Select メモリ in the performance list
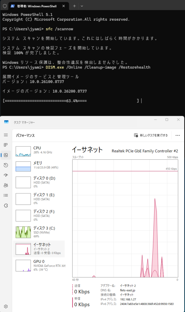Viewport: 185px width, 312px height. click(39, 166)
